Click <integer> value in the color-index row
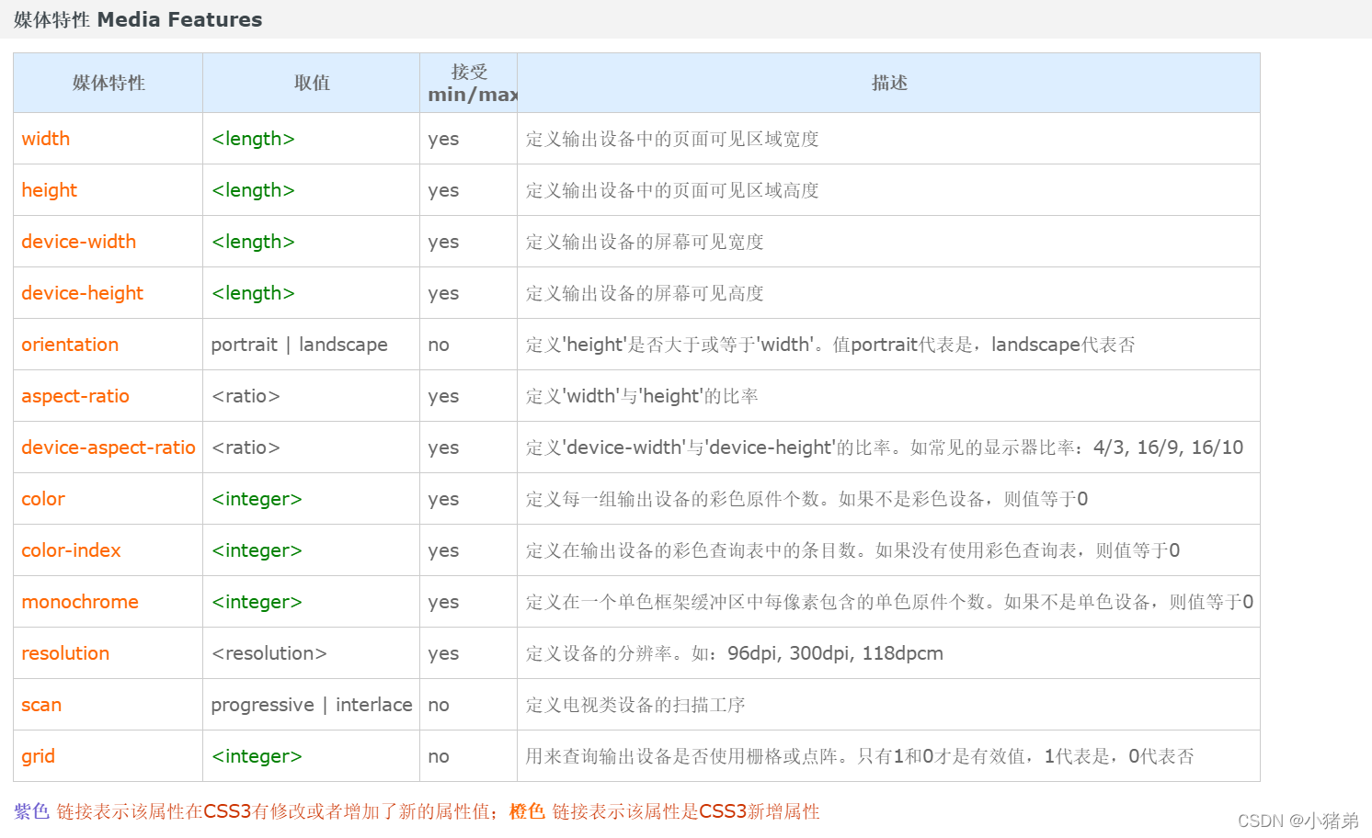This screenshot has height=838, width=1372. pyautogui.click(x=257, y=550)
